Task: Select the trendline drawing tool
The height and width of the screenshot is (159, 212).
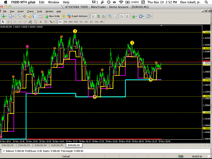Action: (25, 22)
